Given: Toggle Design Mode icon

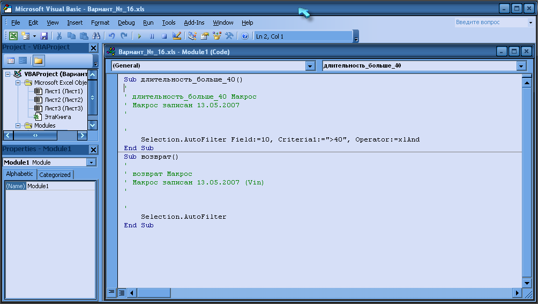Looking at the screenshot, I should pos(177,36).
